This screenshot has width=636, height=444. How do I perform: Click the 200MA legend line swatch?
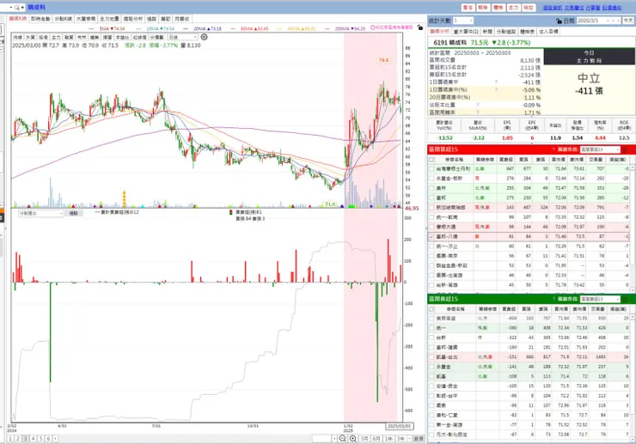pyautogui.click(x=327, y=29)
